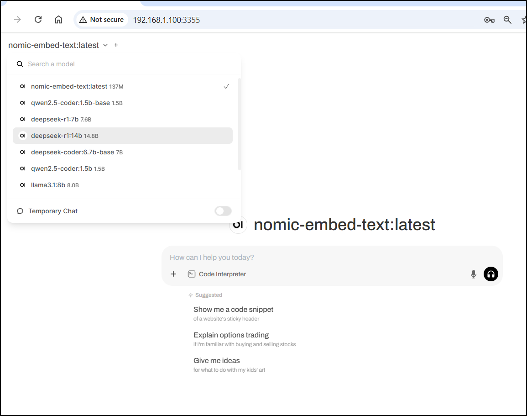The width and height of the screenshot is (527, 416).
Task: Pick the qwen2.5-coder:1.5b 1.5B model
Action: (123, 169)
